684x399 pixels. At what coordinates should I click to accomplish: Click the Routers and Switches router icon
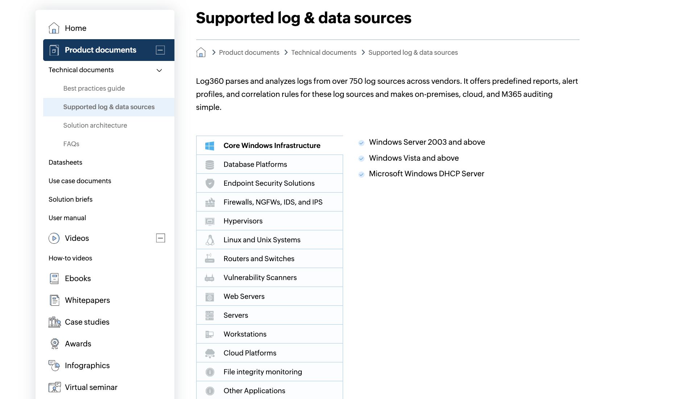(210, 259)
